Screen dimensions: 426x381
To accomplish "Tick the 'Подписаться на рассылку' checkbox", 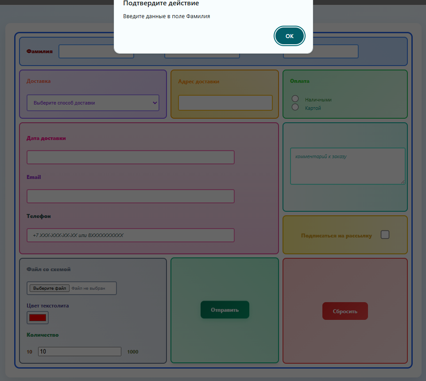I will (385, 234).
